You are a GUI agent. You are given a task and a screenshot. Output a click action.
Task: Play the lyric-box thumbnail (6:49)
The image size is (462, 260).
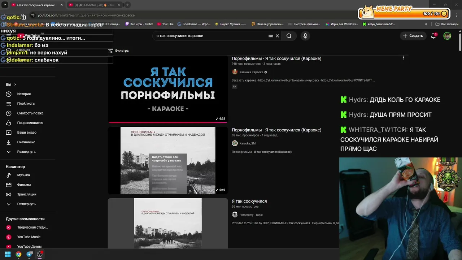[x=168, y=160]
